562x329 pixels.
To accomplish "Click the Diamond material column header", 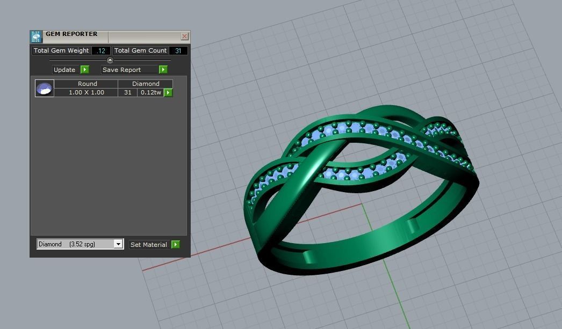I will [x=146, y=84].
